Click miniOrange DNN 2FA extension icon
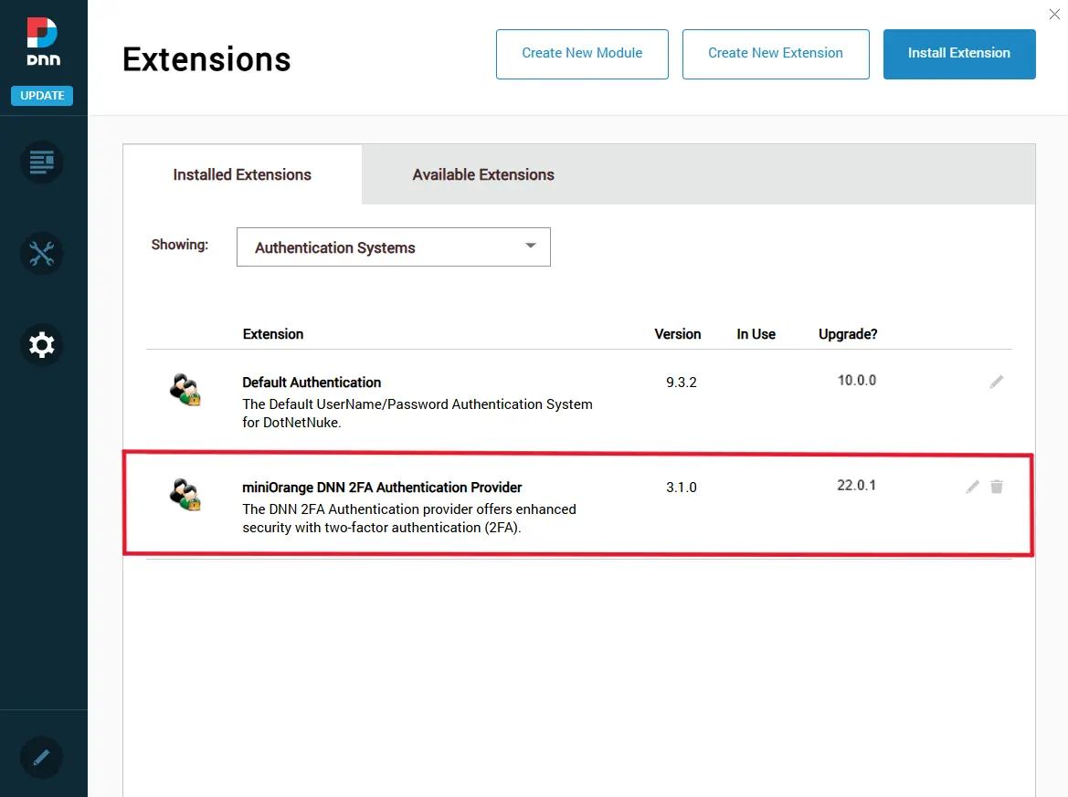The image size is (1068, 797). coord(185,495)
